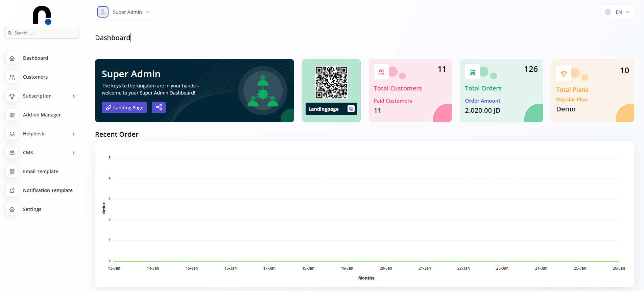Click the Email Template sidebar icon

(x=12, y=171)
